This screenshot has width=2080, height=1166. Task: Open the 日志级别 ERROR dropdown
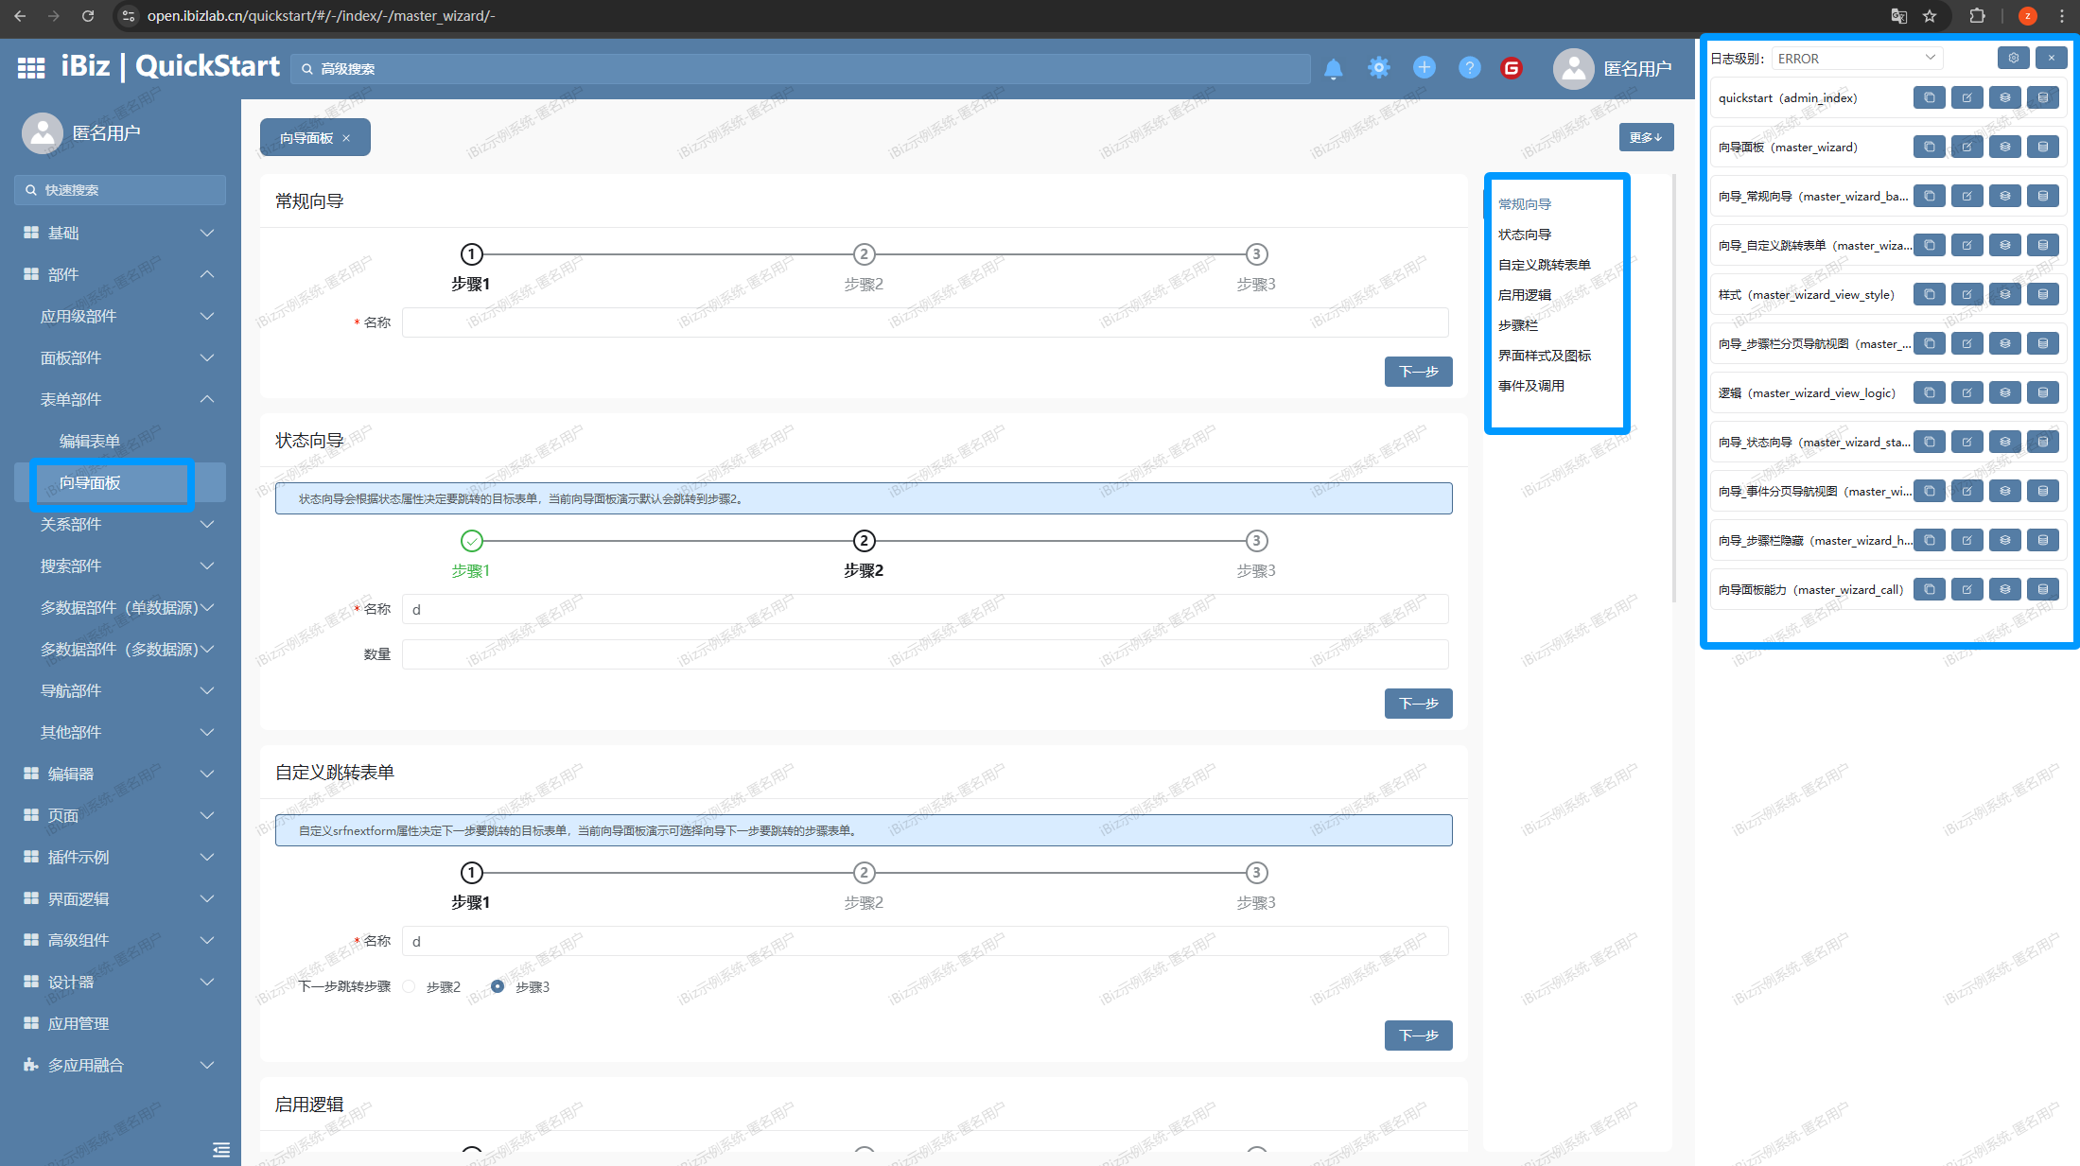coord(1856,59)
